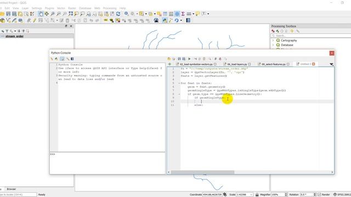Collapse the if geom.type fold marker
Viewport: 351px width, 197px height.
click(179, 94)
